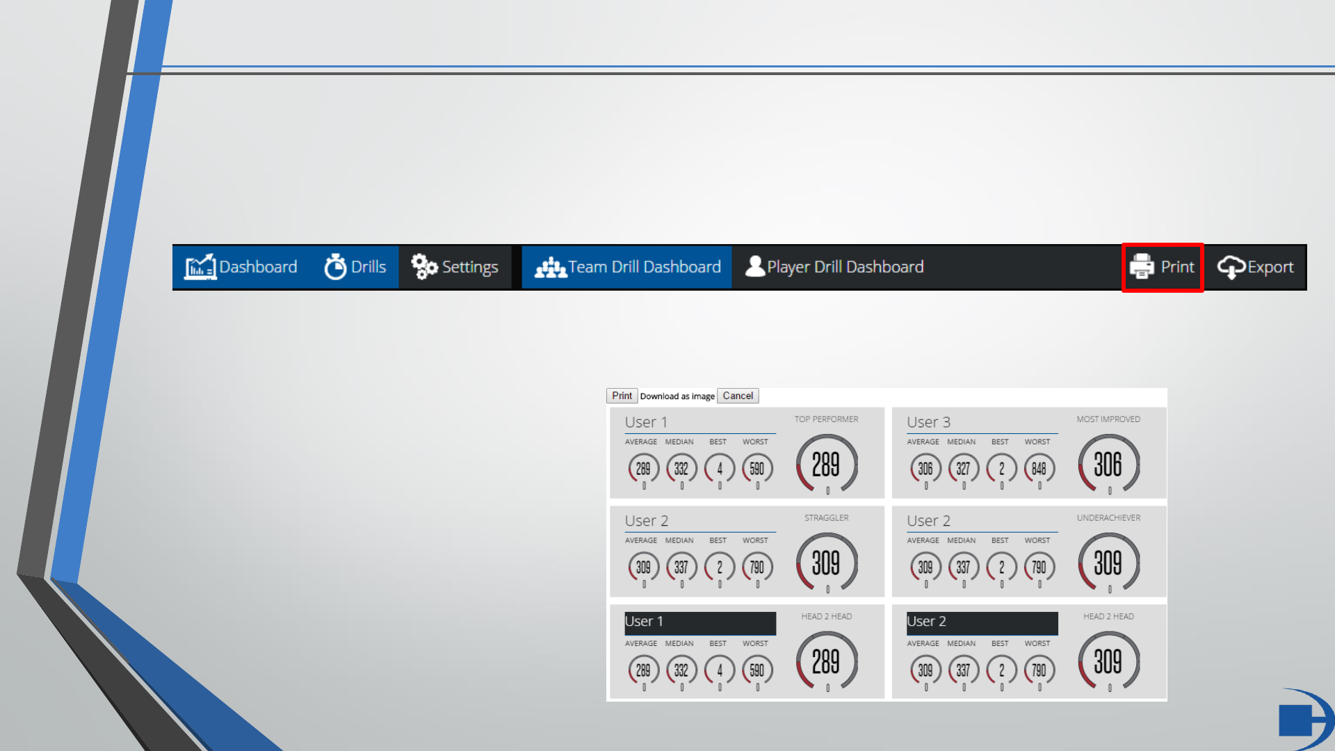Click User 3 worst gauge showing 848
1335x751 pixels.
pyautogui.click(x=1039, y=469)
